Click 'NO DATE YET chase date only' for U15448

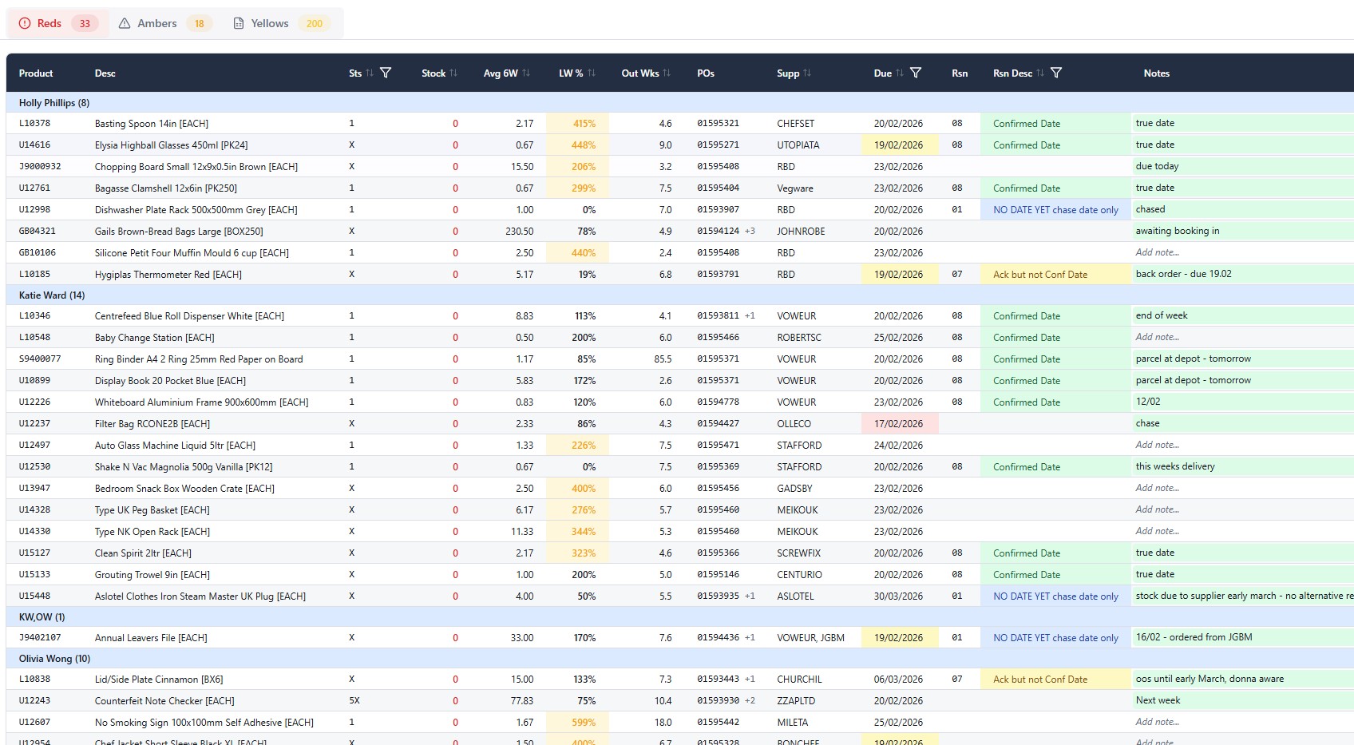click(1055, 596)
